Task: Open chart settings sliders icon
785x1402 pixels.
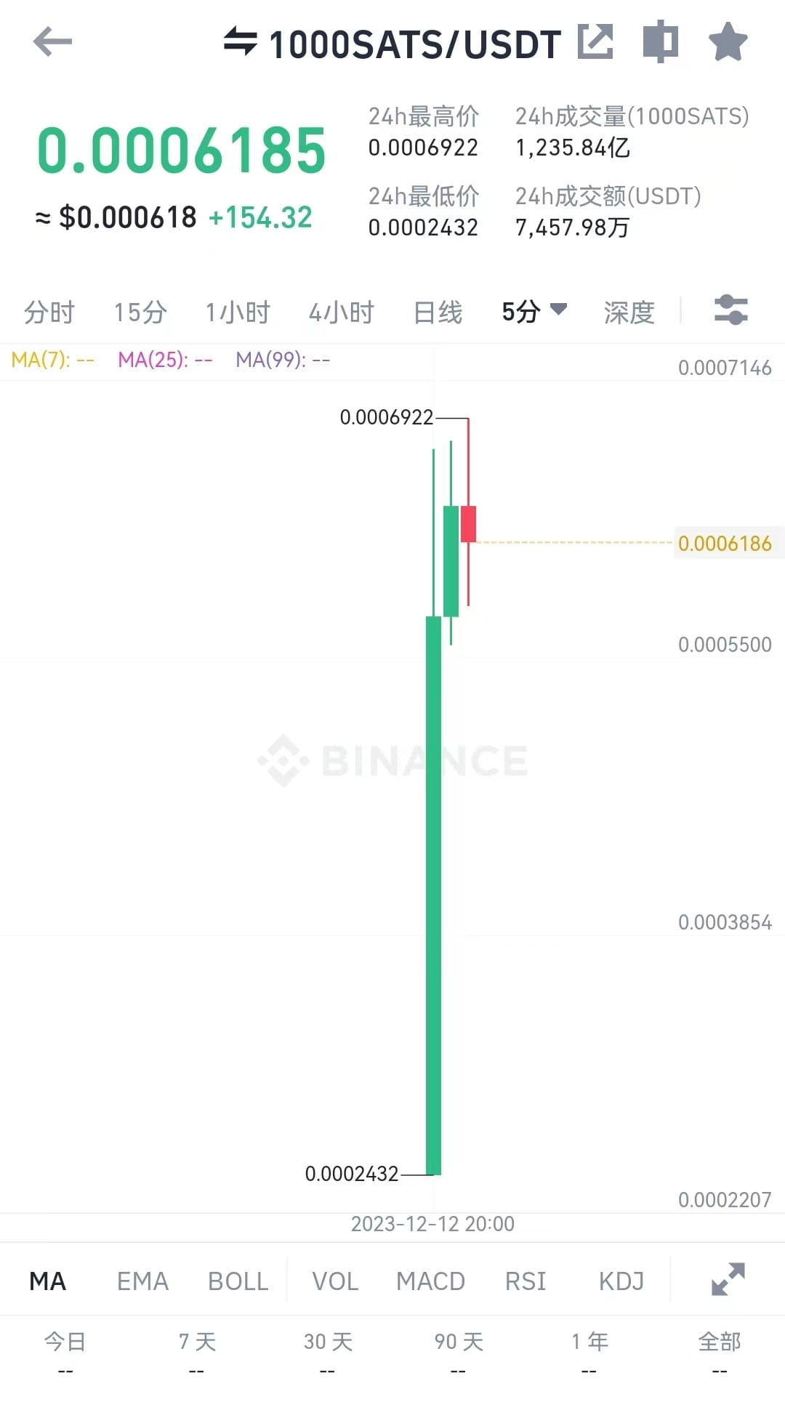Action: click(x=730, y=310)
